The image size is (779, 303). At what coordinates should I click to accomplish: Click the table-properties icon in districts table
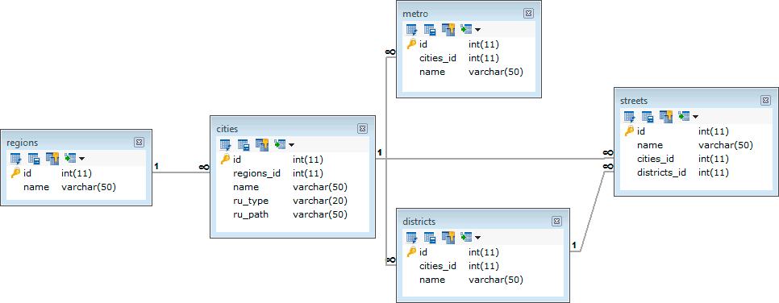tap(430, 237)
